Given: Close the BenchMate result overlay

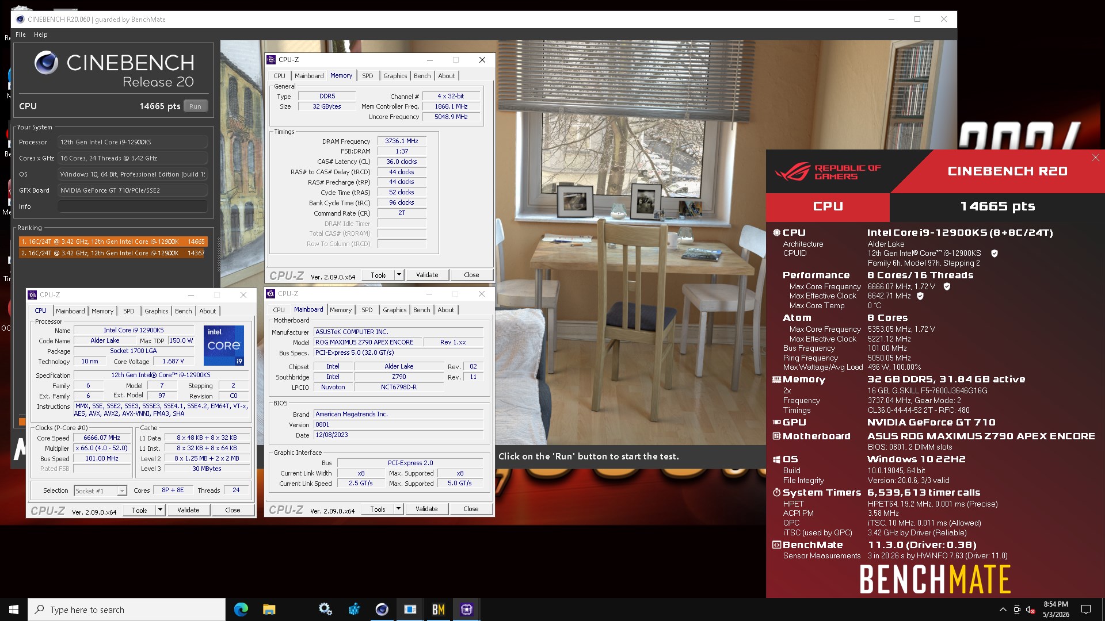Looking at the screenshot, I should [1096, 158].
